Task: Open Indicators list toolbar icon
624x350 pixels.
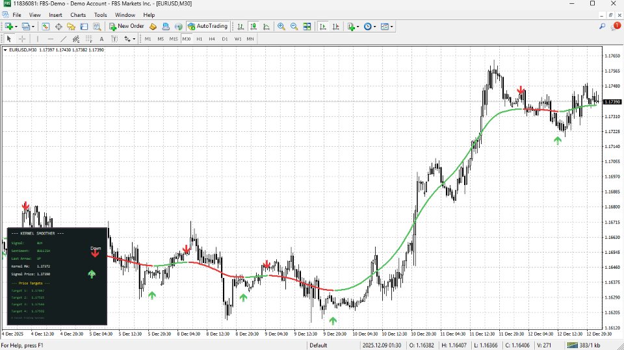Action: tap(350, 26)
